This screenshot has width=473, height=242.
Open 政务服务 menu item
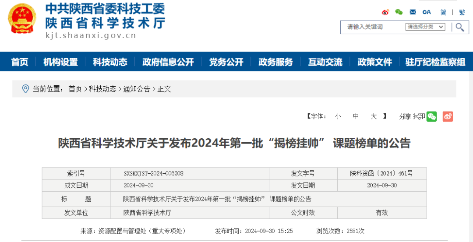pos(275,62)
